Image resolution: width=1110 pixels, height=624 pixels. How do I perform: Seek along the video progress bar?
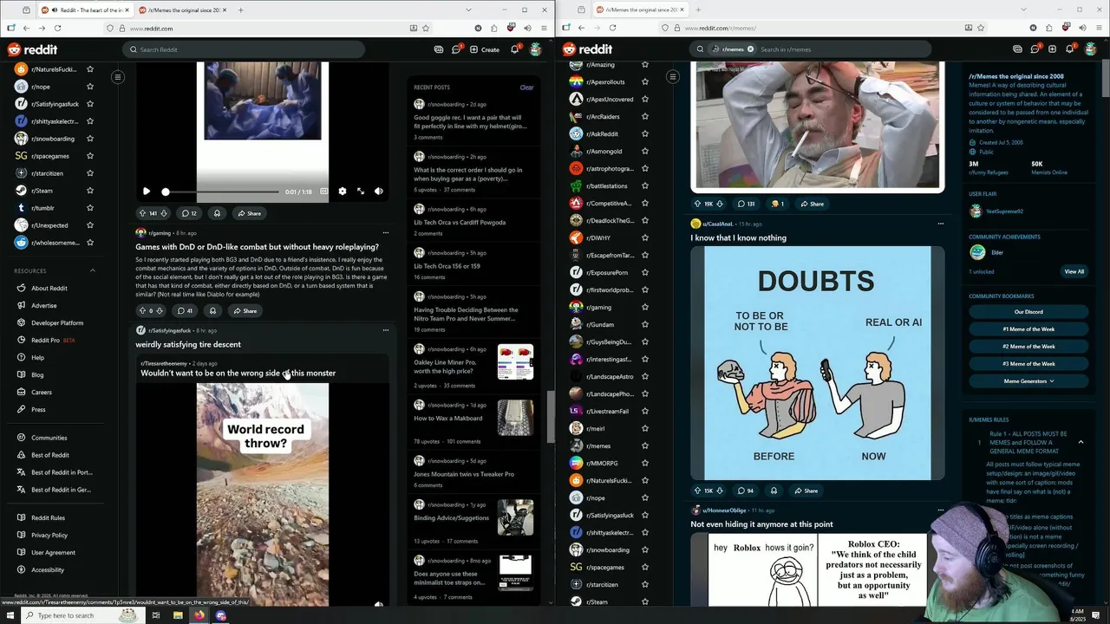point(220,192)
